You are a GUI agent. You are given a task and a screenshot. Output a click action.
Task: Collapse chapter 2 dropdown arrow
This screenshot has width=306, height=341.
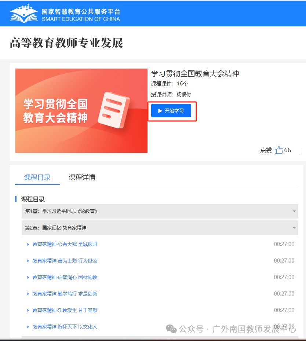294,228
